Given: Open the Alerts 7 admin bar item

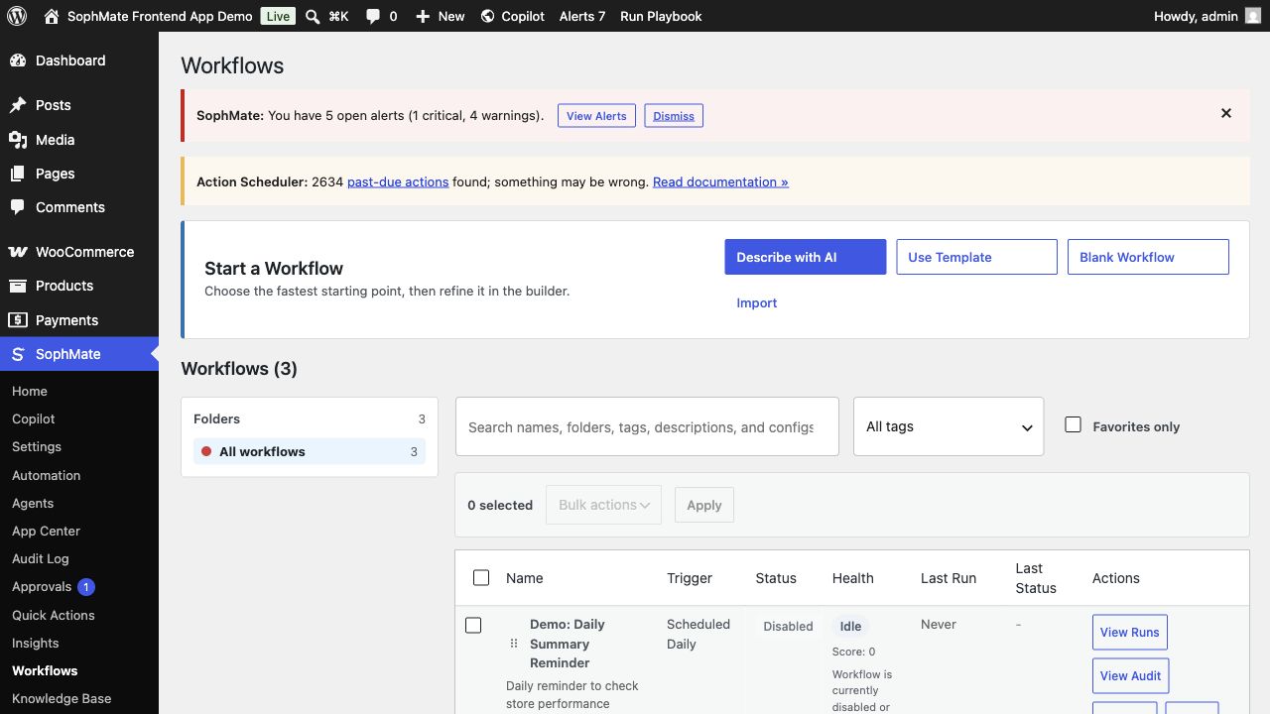Looking at the screenshot, I should [582, 16].
